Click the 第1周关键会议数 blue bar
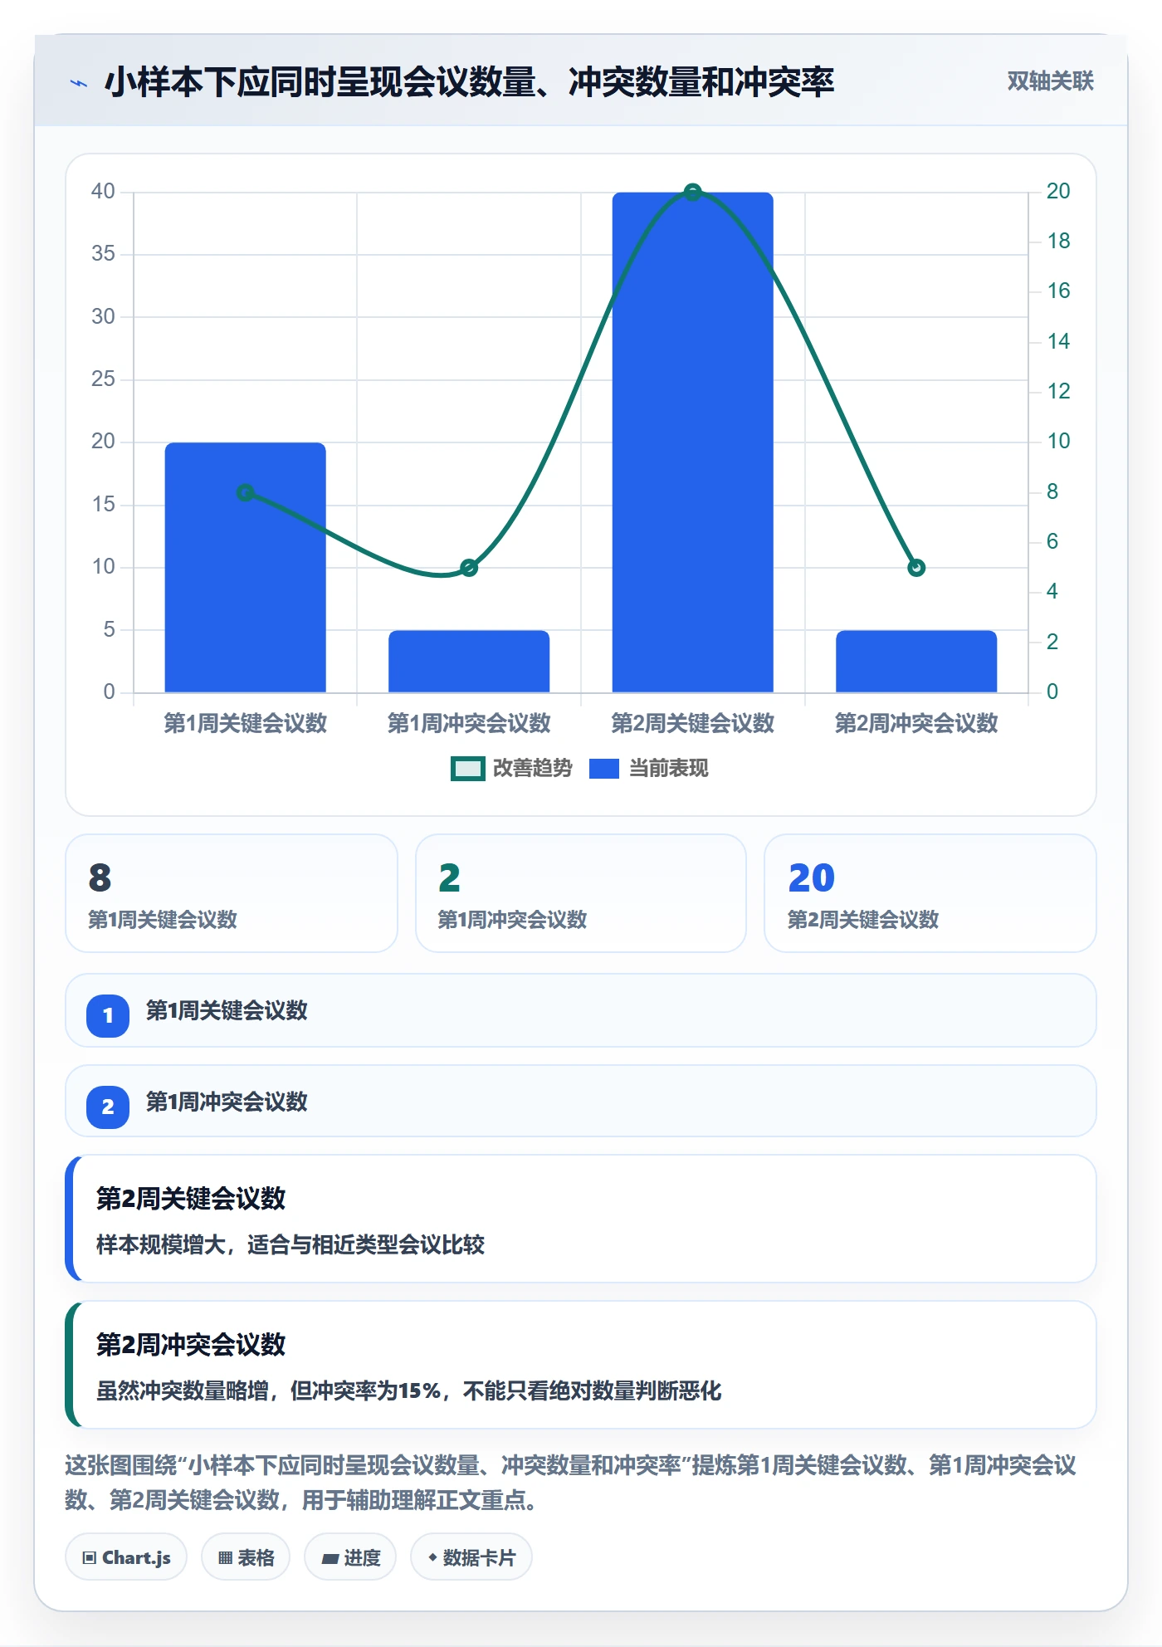Image resolution: width=1162 pixels, height=1647 pixels. tap(246, 567)
